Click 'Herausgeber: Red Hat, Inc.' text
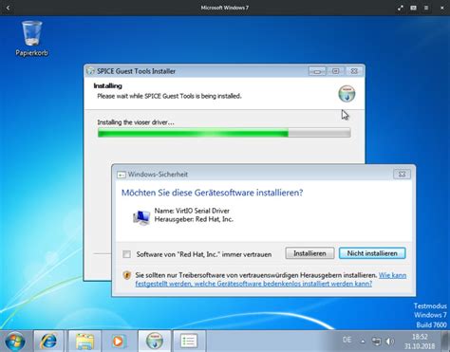Screen dimensions: 450x352 pyautogui.click(x=194, y=219)
